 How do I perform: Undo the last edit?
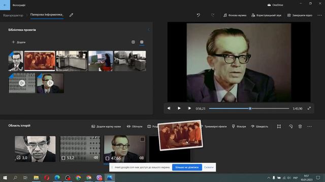(199, 15)
